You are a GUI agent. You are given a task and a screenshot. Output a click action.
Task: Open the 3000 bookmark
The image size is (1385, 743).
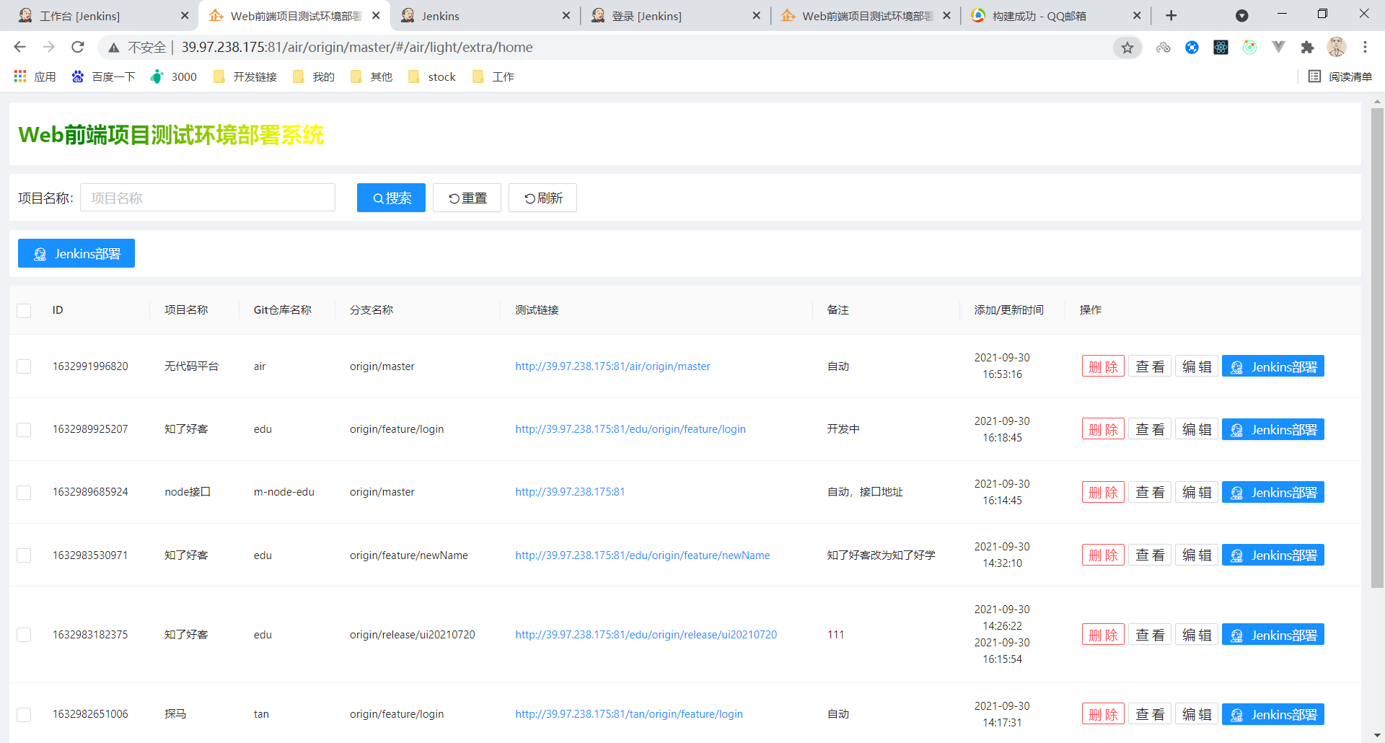click(173, 76)
